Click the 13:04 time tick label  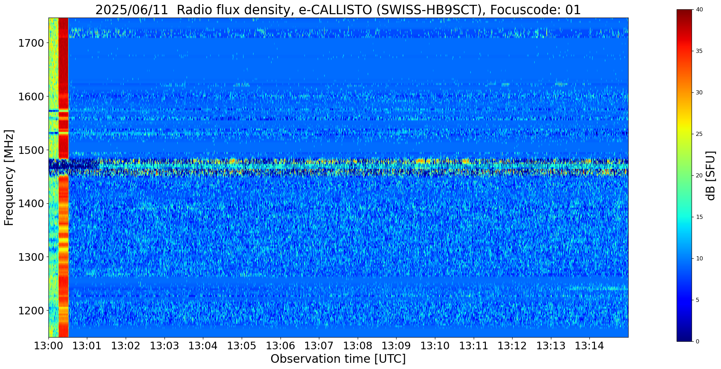203,346
